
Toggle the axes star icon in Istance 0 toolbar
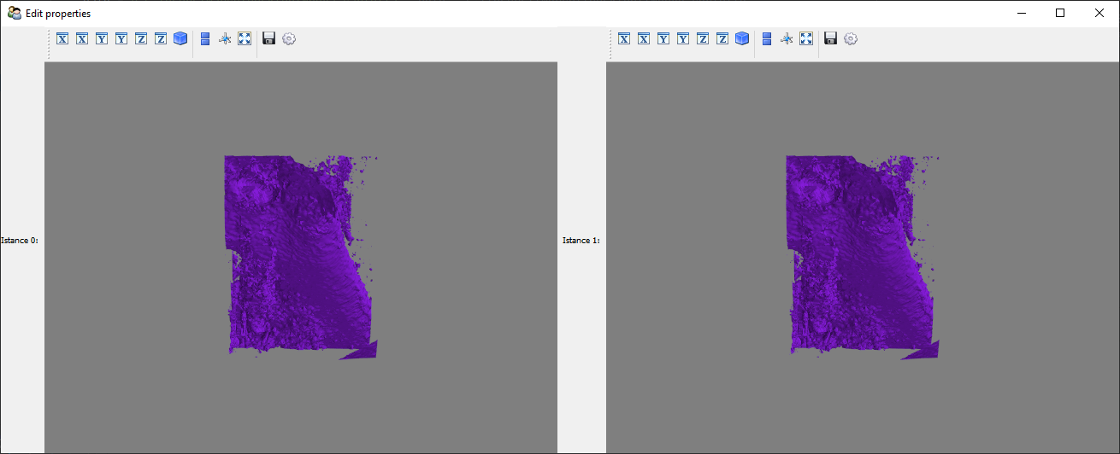click(x=225, y=38)
